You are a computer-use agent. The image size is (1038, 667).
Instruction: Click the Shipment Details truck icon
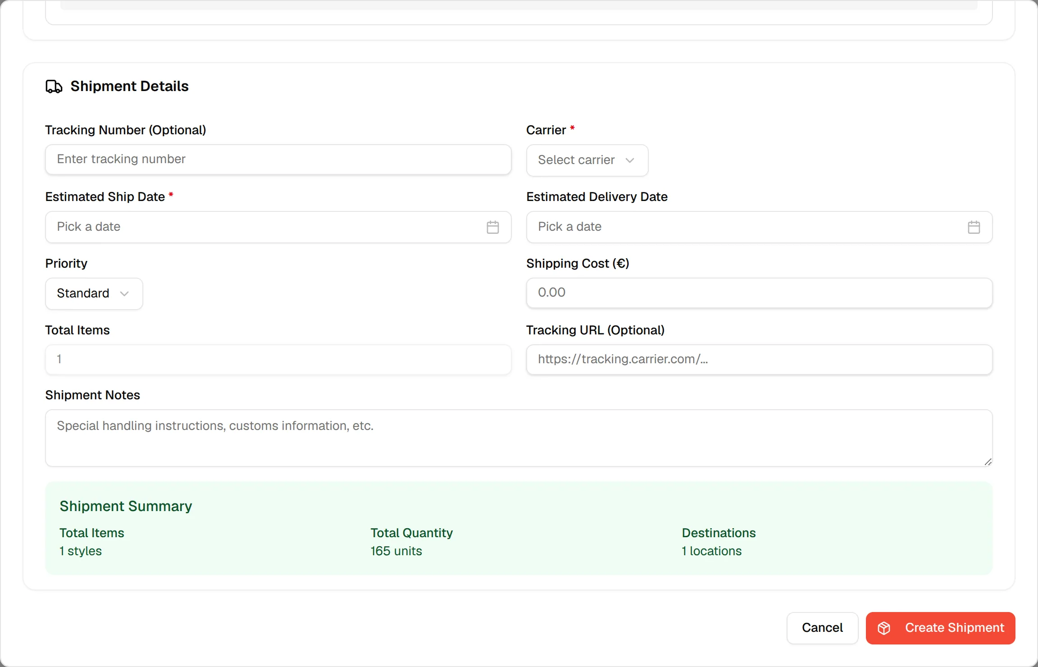54,86
